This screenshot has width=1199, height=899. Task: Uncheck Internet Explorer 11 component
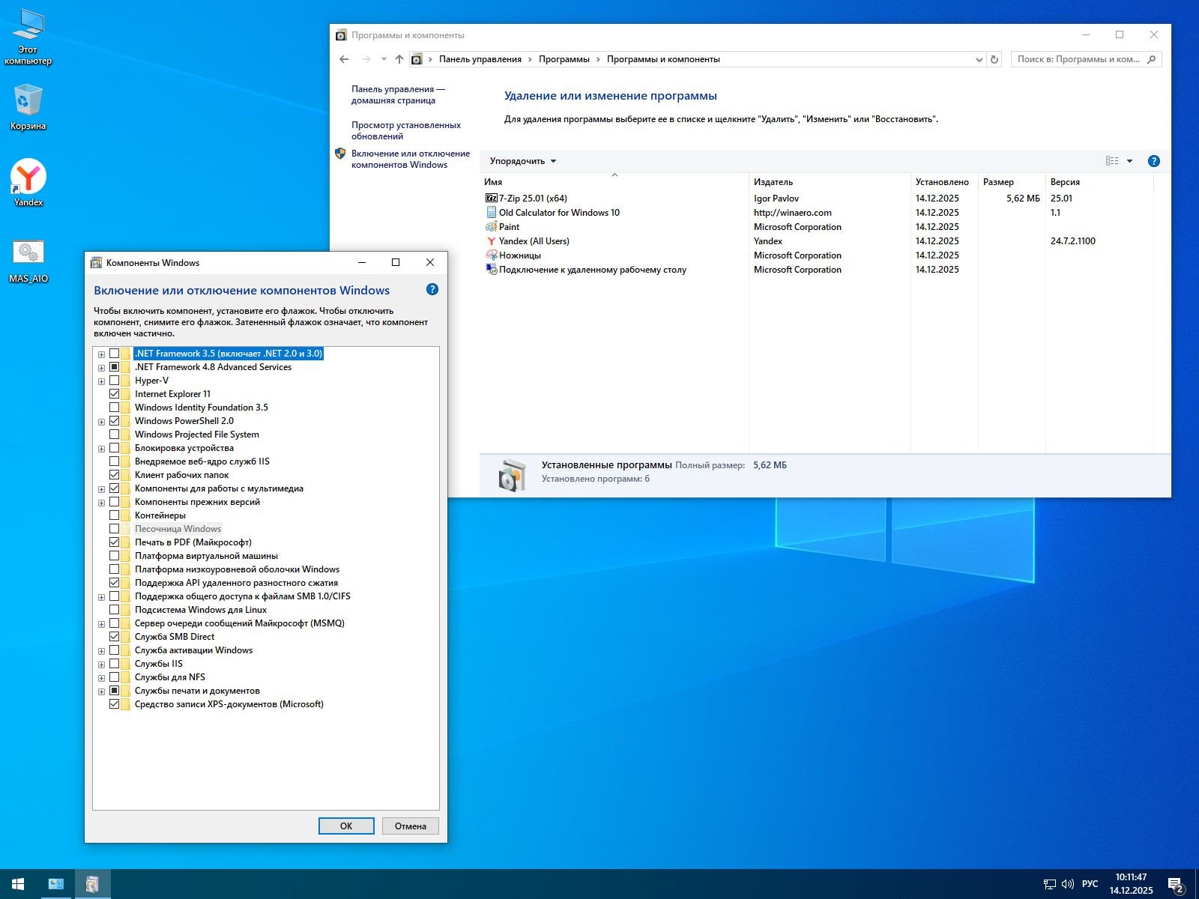pos(115,394)
